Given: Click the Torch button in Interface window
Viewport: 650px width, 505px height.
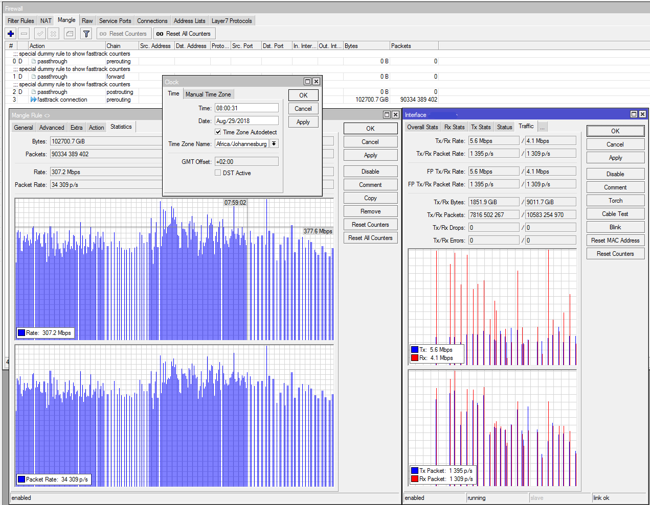Looking at the screenshot, I should point(615,201).
